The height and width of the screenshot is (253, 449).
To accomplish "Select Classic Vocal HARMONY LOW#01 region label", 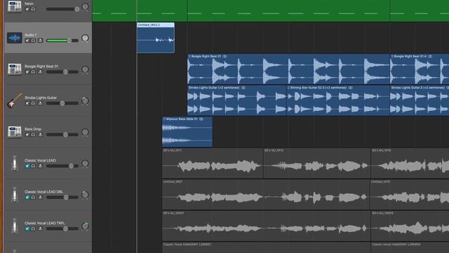I will [x=187, y=245].
